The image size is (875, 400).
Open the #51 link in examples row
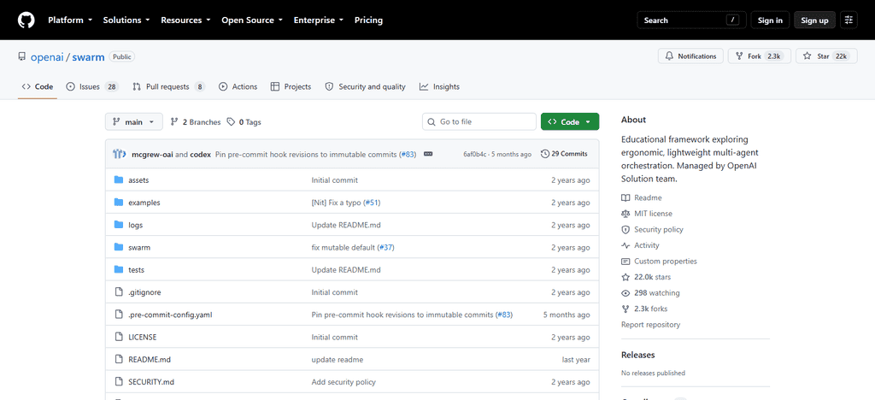coord(372,203)
